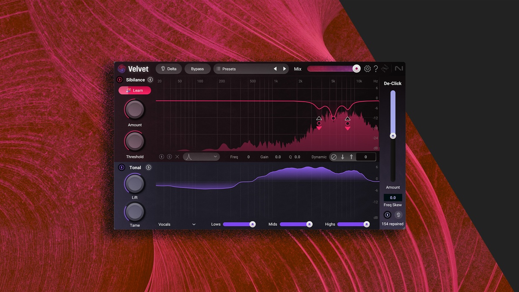Screen dimensions: 519x292
Task: Toggle the Sibilance module power button
Action: [120, 80]
